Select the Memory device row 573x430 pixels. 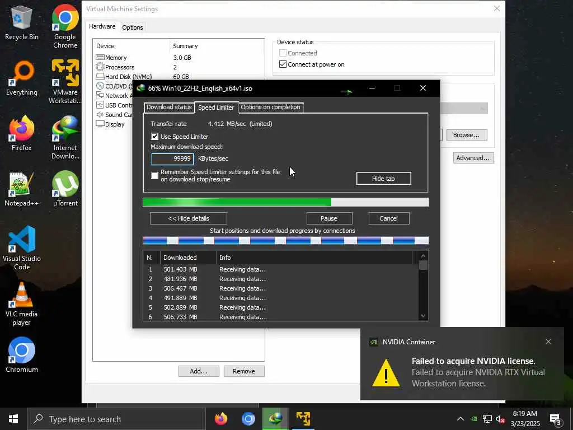click(179, 58)
